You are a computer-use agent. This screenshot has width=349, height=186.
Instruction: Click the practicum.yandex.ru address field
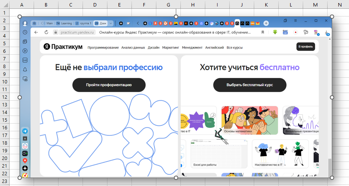pyautogui.click(x=77, y=32)
